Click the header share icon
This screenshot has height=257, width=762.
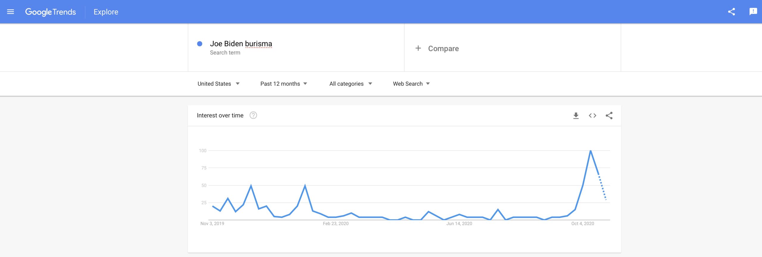[731, 12]
